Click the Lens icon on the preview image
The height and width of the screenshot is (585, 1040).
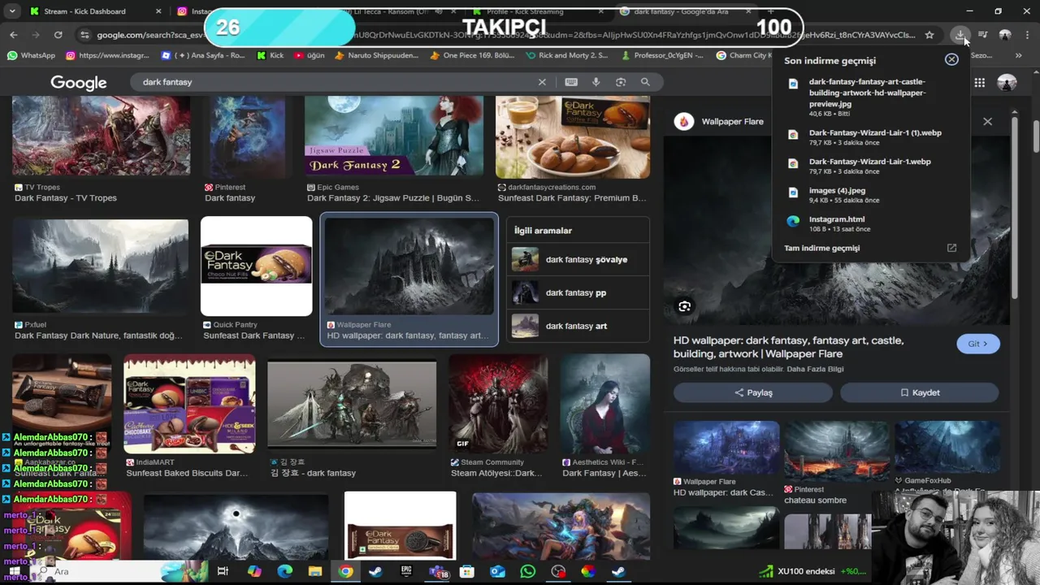tap(684, 306)
